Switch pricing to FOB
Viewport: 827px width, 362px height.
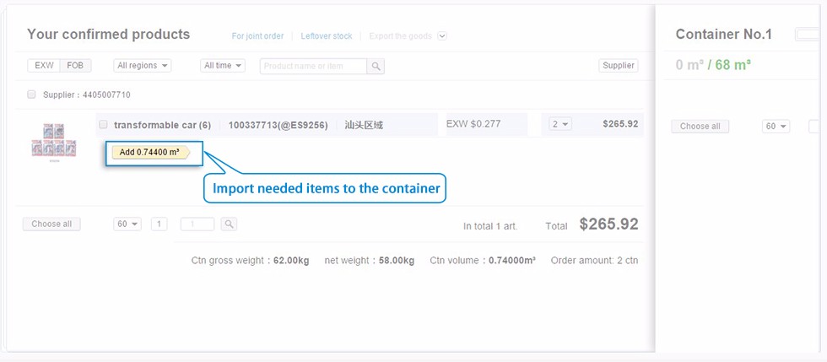[x=75, y=66]
